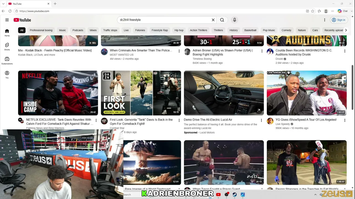The width and height of the screenshot is (355, 199).
Task: Start voice search with the microphone
Action: [235, 20]
